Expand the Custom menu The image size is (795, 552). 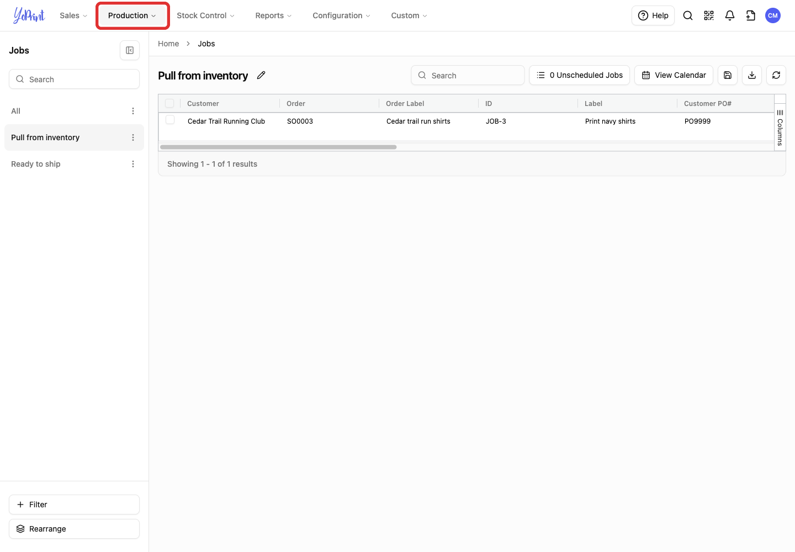click(409, 15)
